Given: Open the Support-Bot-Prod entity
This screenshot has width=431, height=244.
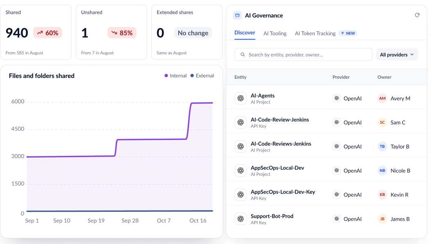Looking at the screenshot, I should 272,216.
